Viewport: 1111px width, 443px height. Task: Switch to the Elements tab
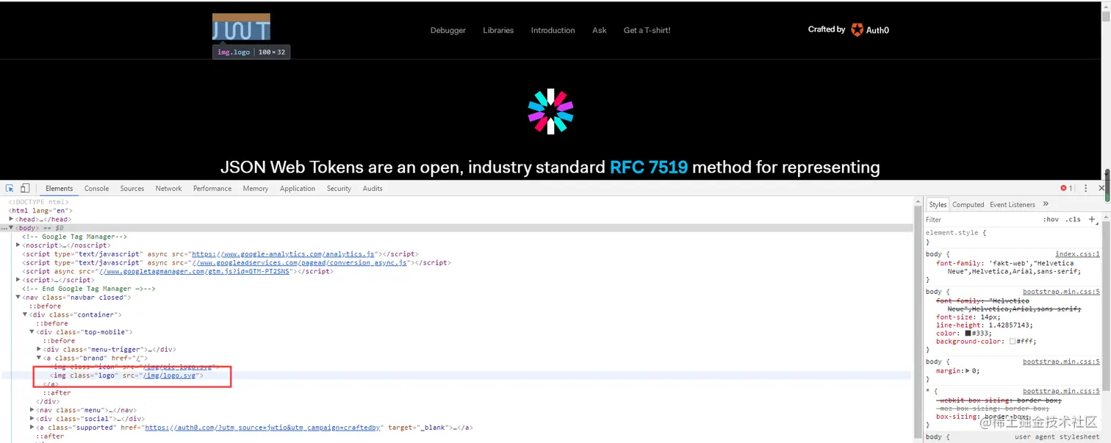click(60, 188)
